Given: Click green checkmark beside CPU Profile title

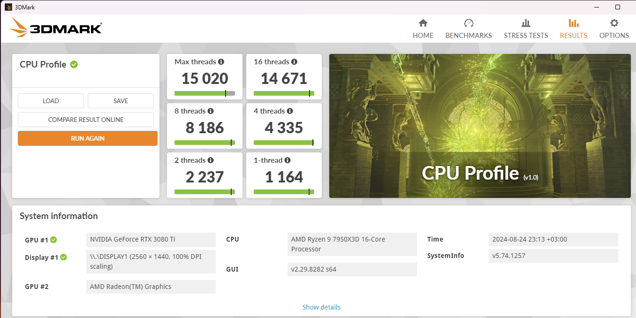Looking at the screenshot, I should [x=74, y=64].
